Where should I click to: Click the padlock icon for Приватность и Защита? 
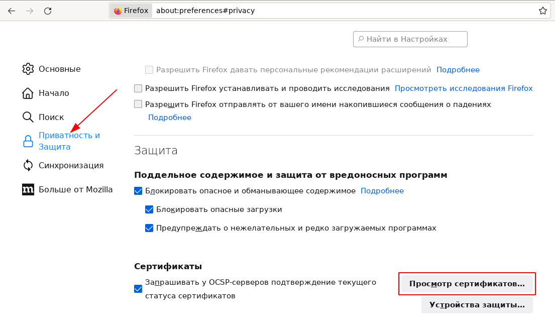[x=28, y=141]
